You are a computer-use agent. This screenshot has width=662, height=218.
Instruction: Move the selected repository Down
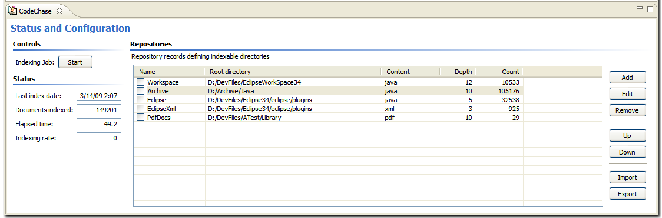pyautogui.click(x=627, y=152)
